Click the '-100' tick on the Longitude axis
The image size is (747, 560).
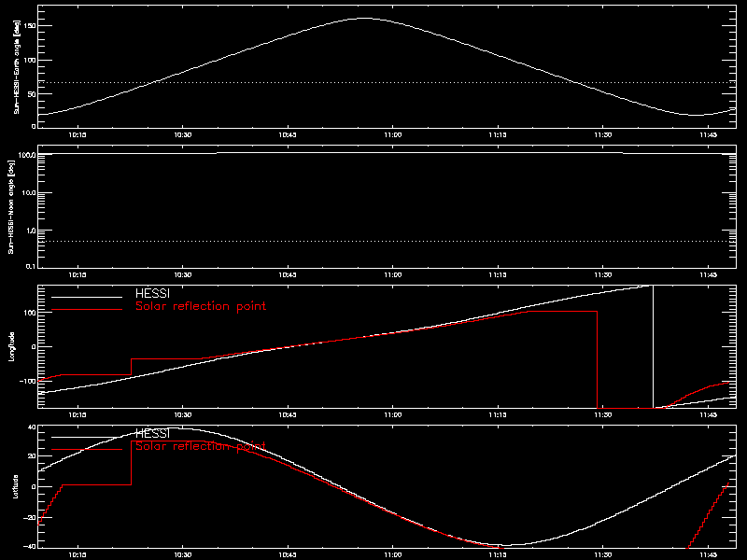click(27, 381)
